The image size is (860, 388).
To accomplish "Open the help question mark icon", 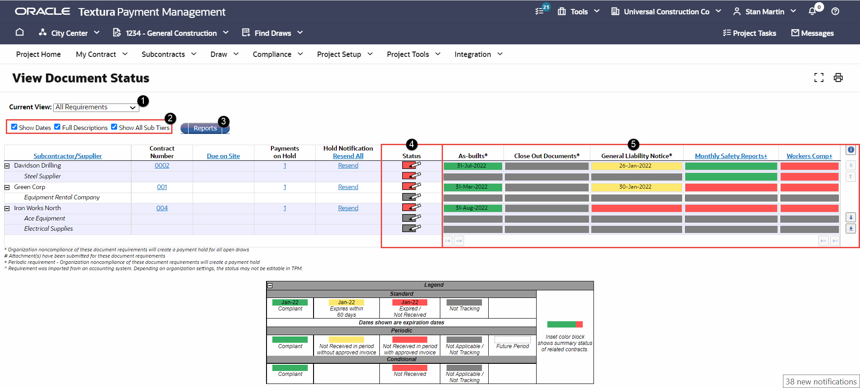I will click(x=835, y=11).
